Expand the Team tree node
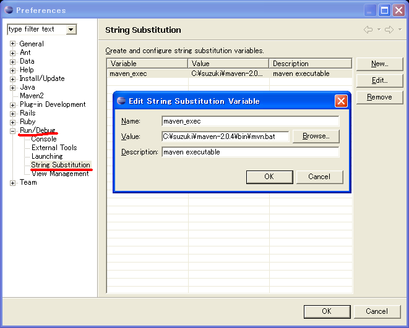This screenshot has height=328, width=409. 12,182
